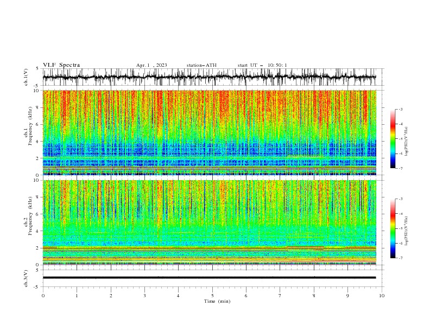Click the ch.1 PSD color bar
The image size is (430, 332).
coord(393,139)
